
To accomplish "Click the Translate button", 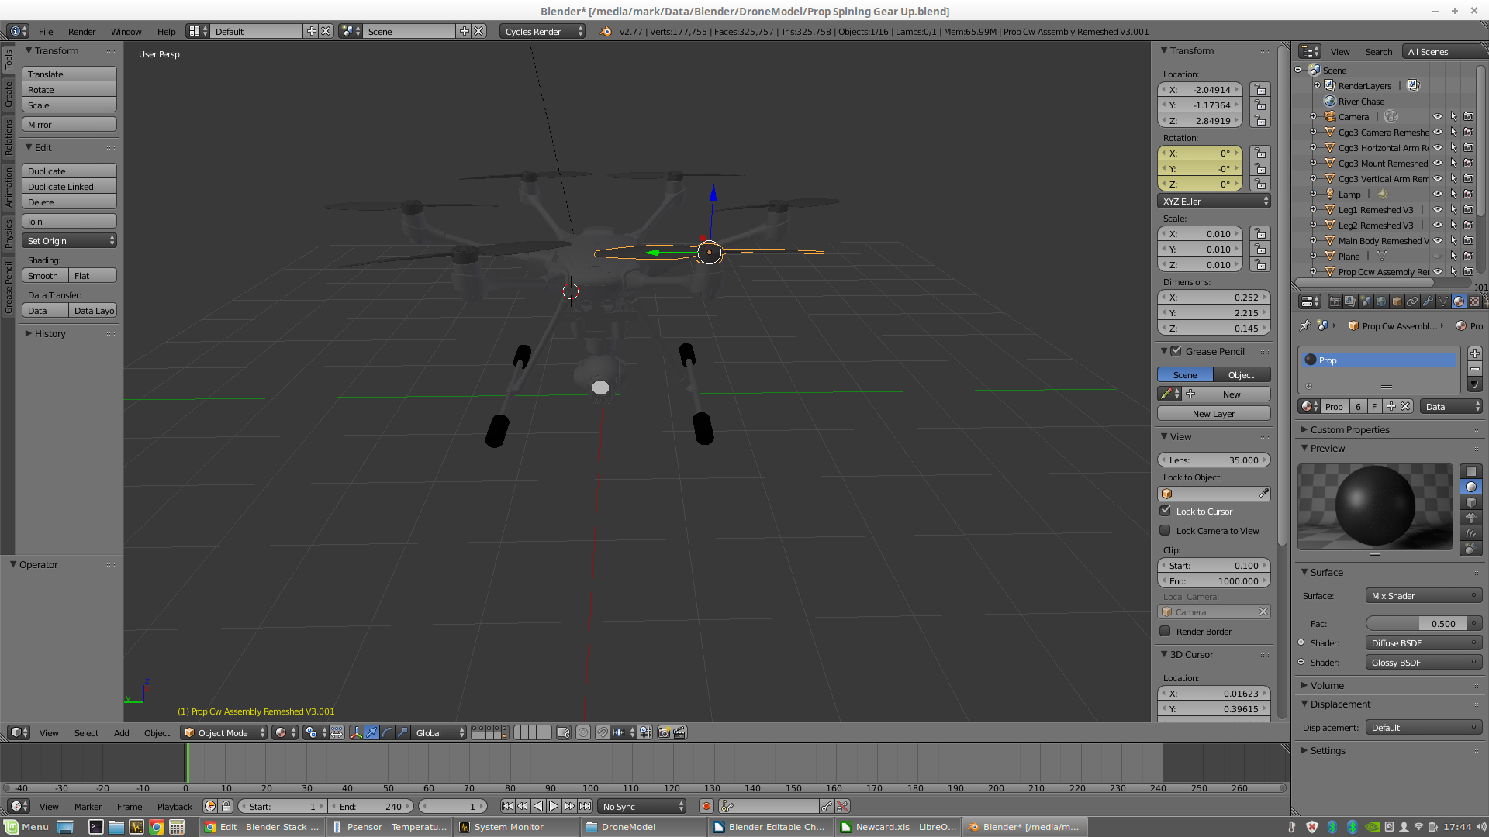I will click(x=69, y=74).
